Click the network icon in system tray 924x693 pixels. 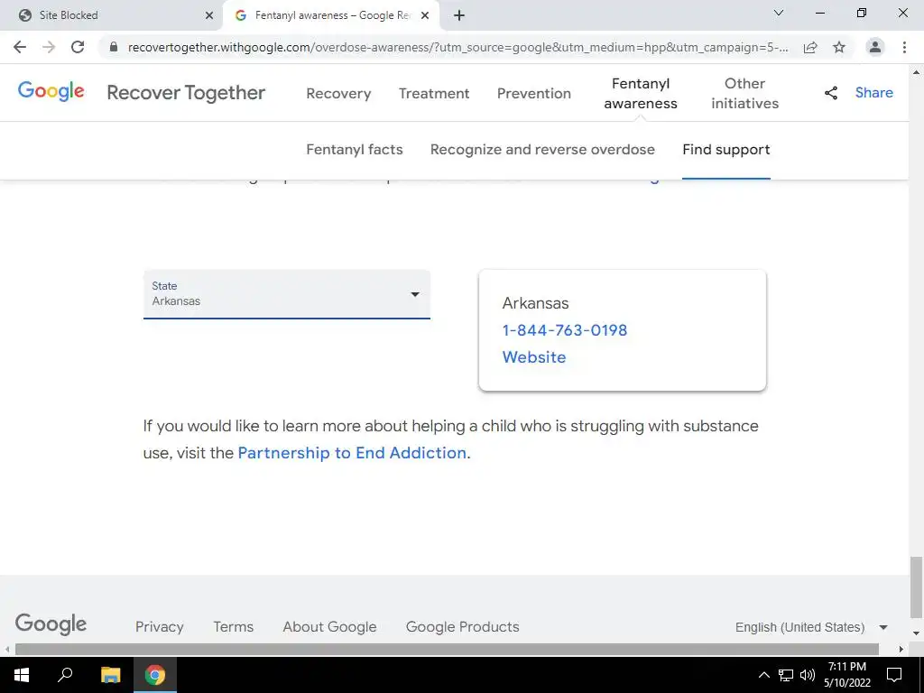pos(786,675)
